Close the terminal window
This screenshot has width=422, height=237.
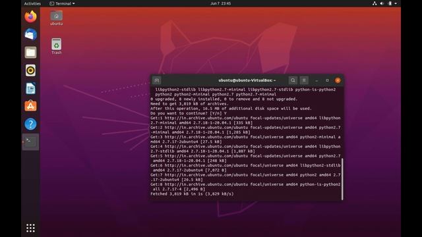pos(338,80)
